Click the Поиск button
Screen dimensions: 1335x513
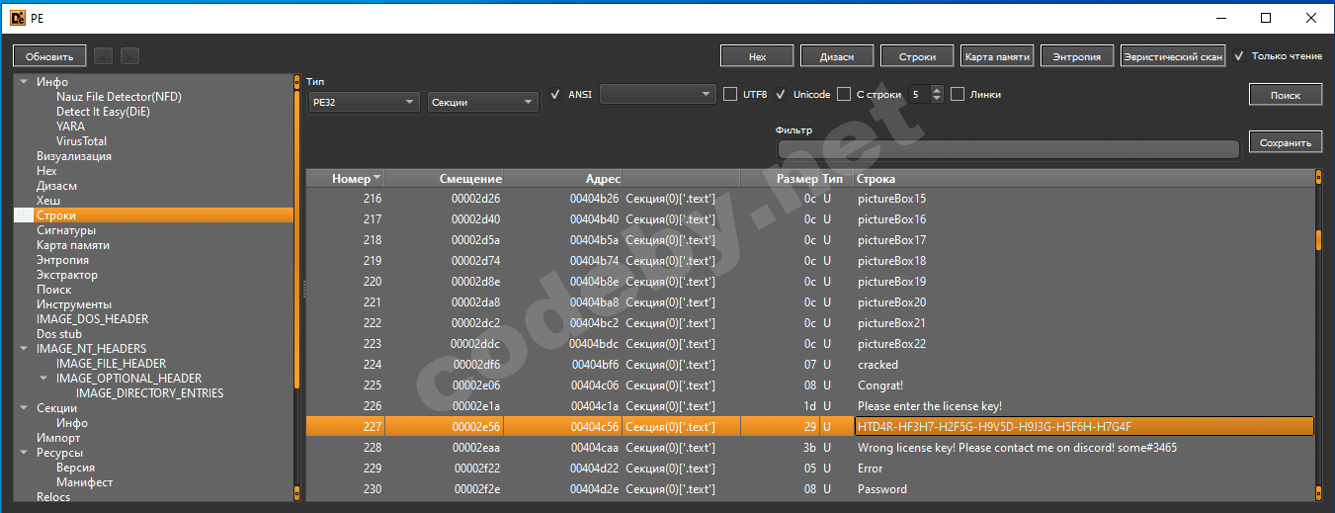pyautogui.click(x=1286, y=95)
